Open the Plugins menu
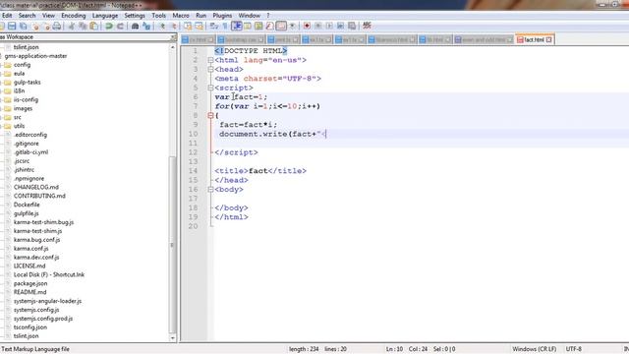Viewport: 629px width, 354px height. click(222, 16)
